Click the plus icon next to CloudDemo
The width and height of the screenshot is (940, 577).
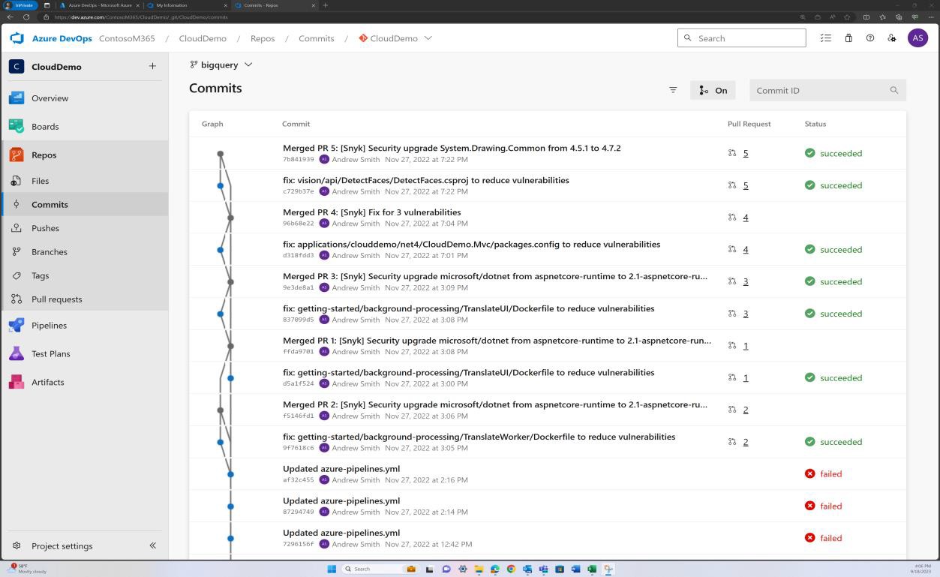pos(152,66)
